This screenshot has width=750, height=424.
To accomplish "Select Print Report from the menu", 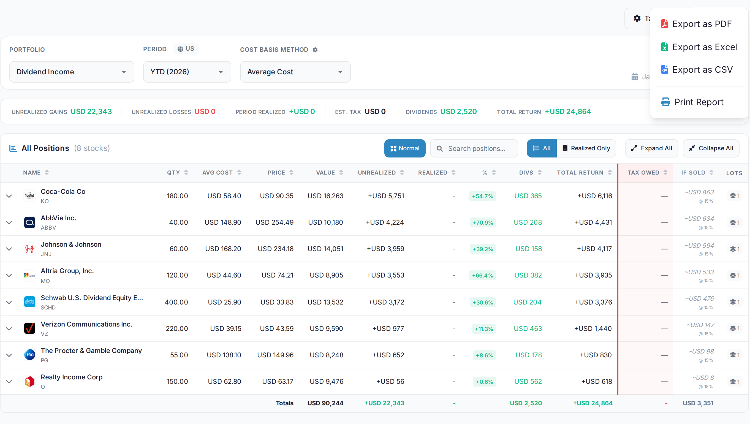I will click(x=699, y=102).
